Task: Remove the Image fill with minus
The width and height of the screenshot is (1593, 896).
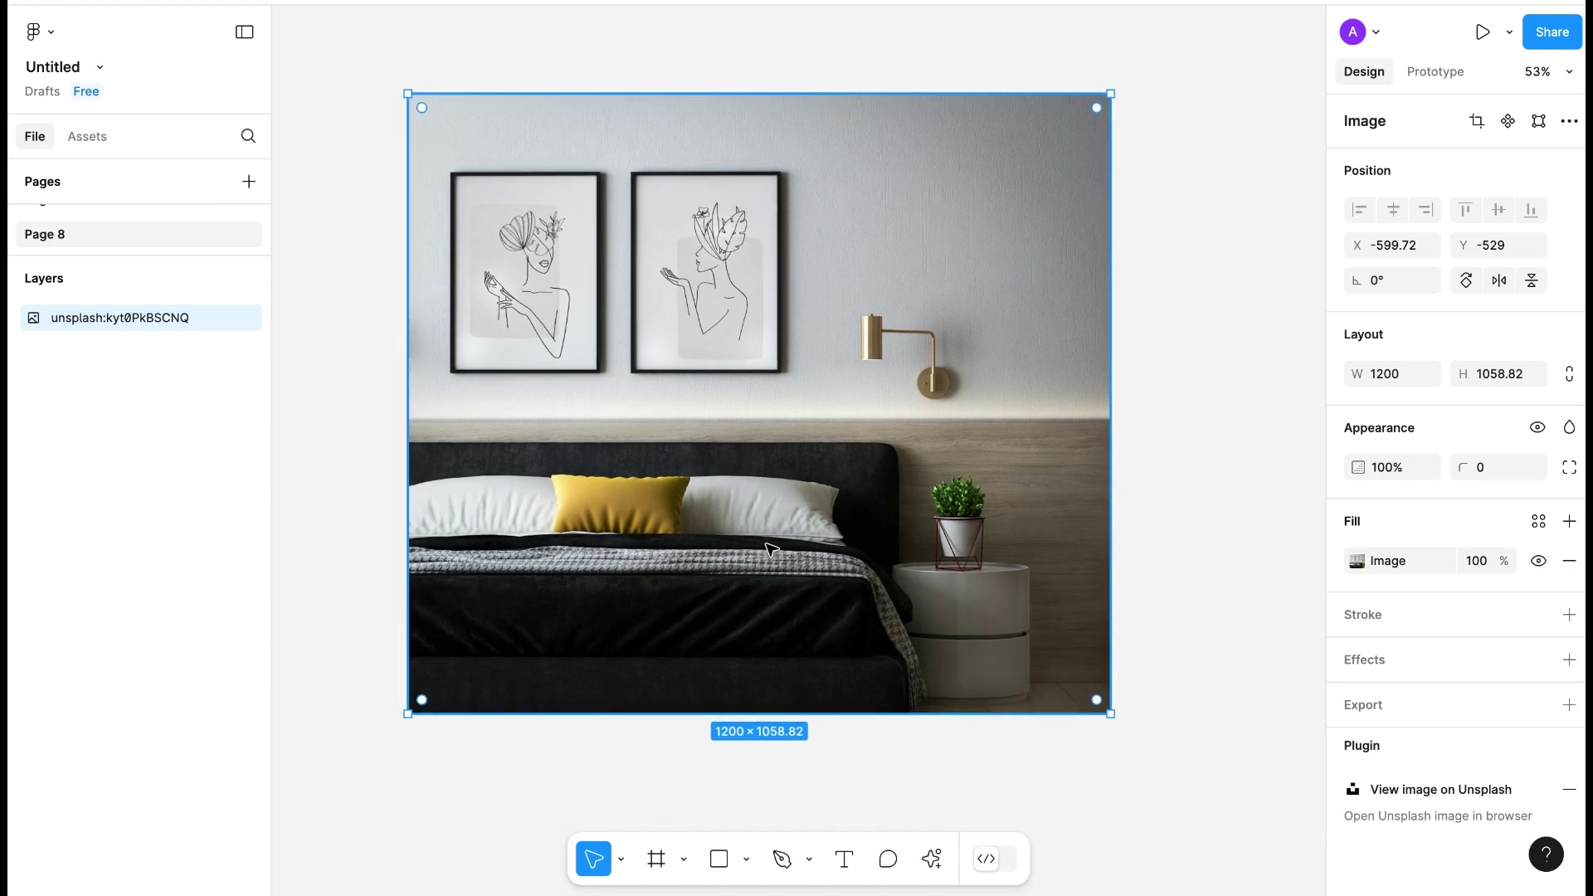Action: click(x=1569, y=561)
